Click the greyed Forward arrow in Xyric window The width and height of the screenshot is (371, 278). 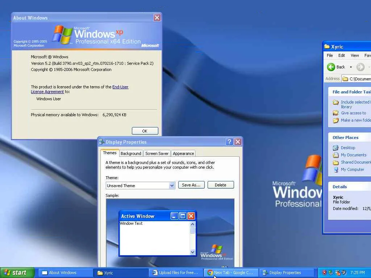point(360,67)
